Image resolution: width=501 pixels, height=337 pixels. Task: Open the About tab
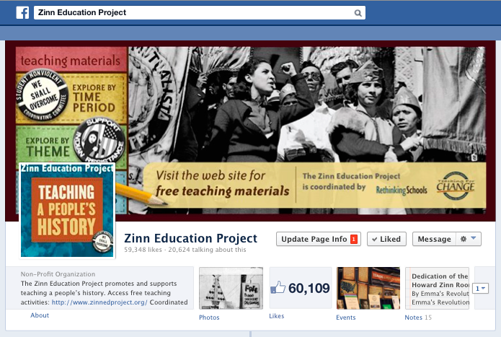click(40, 315)
